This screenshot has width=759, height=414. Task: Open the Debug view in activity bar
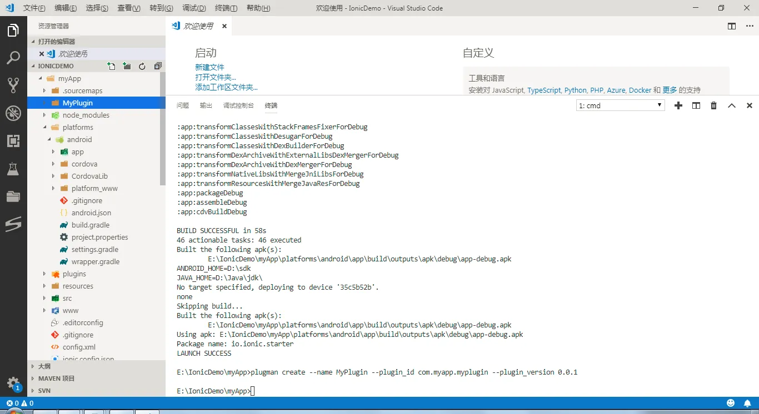[13, 113]
